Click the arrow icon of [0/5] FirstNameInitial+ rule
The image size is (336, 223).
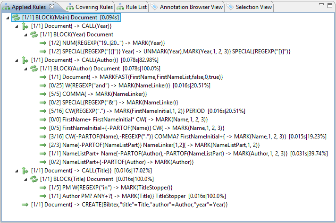point(43,128)
